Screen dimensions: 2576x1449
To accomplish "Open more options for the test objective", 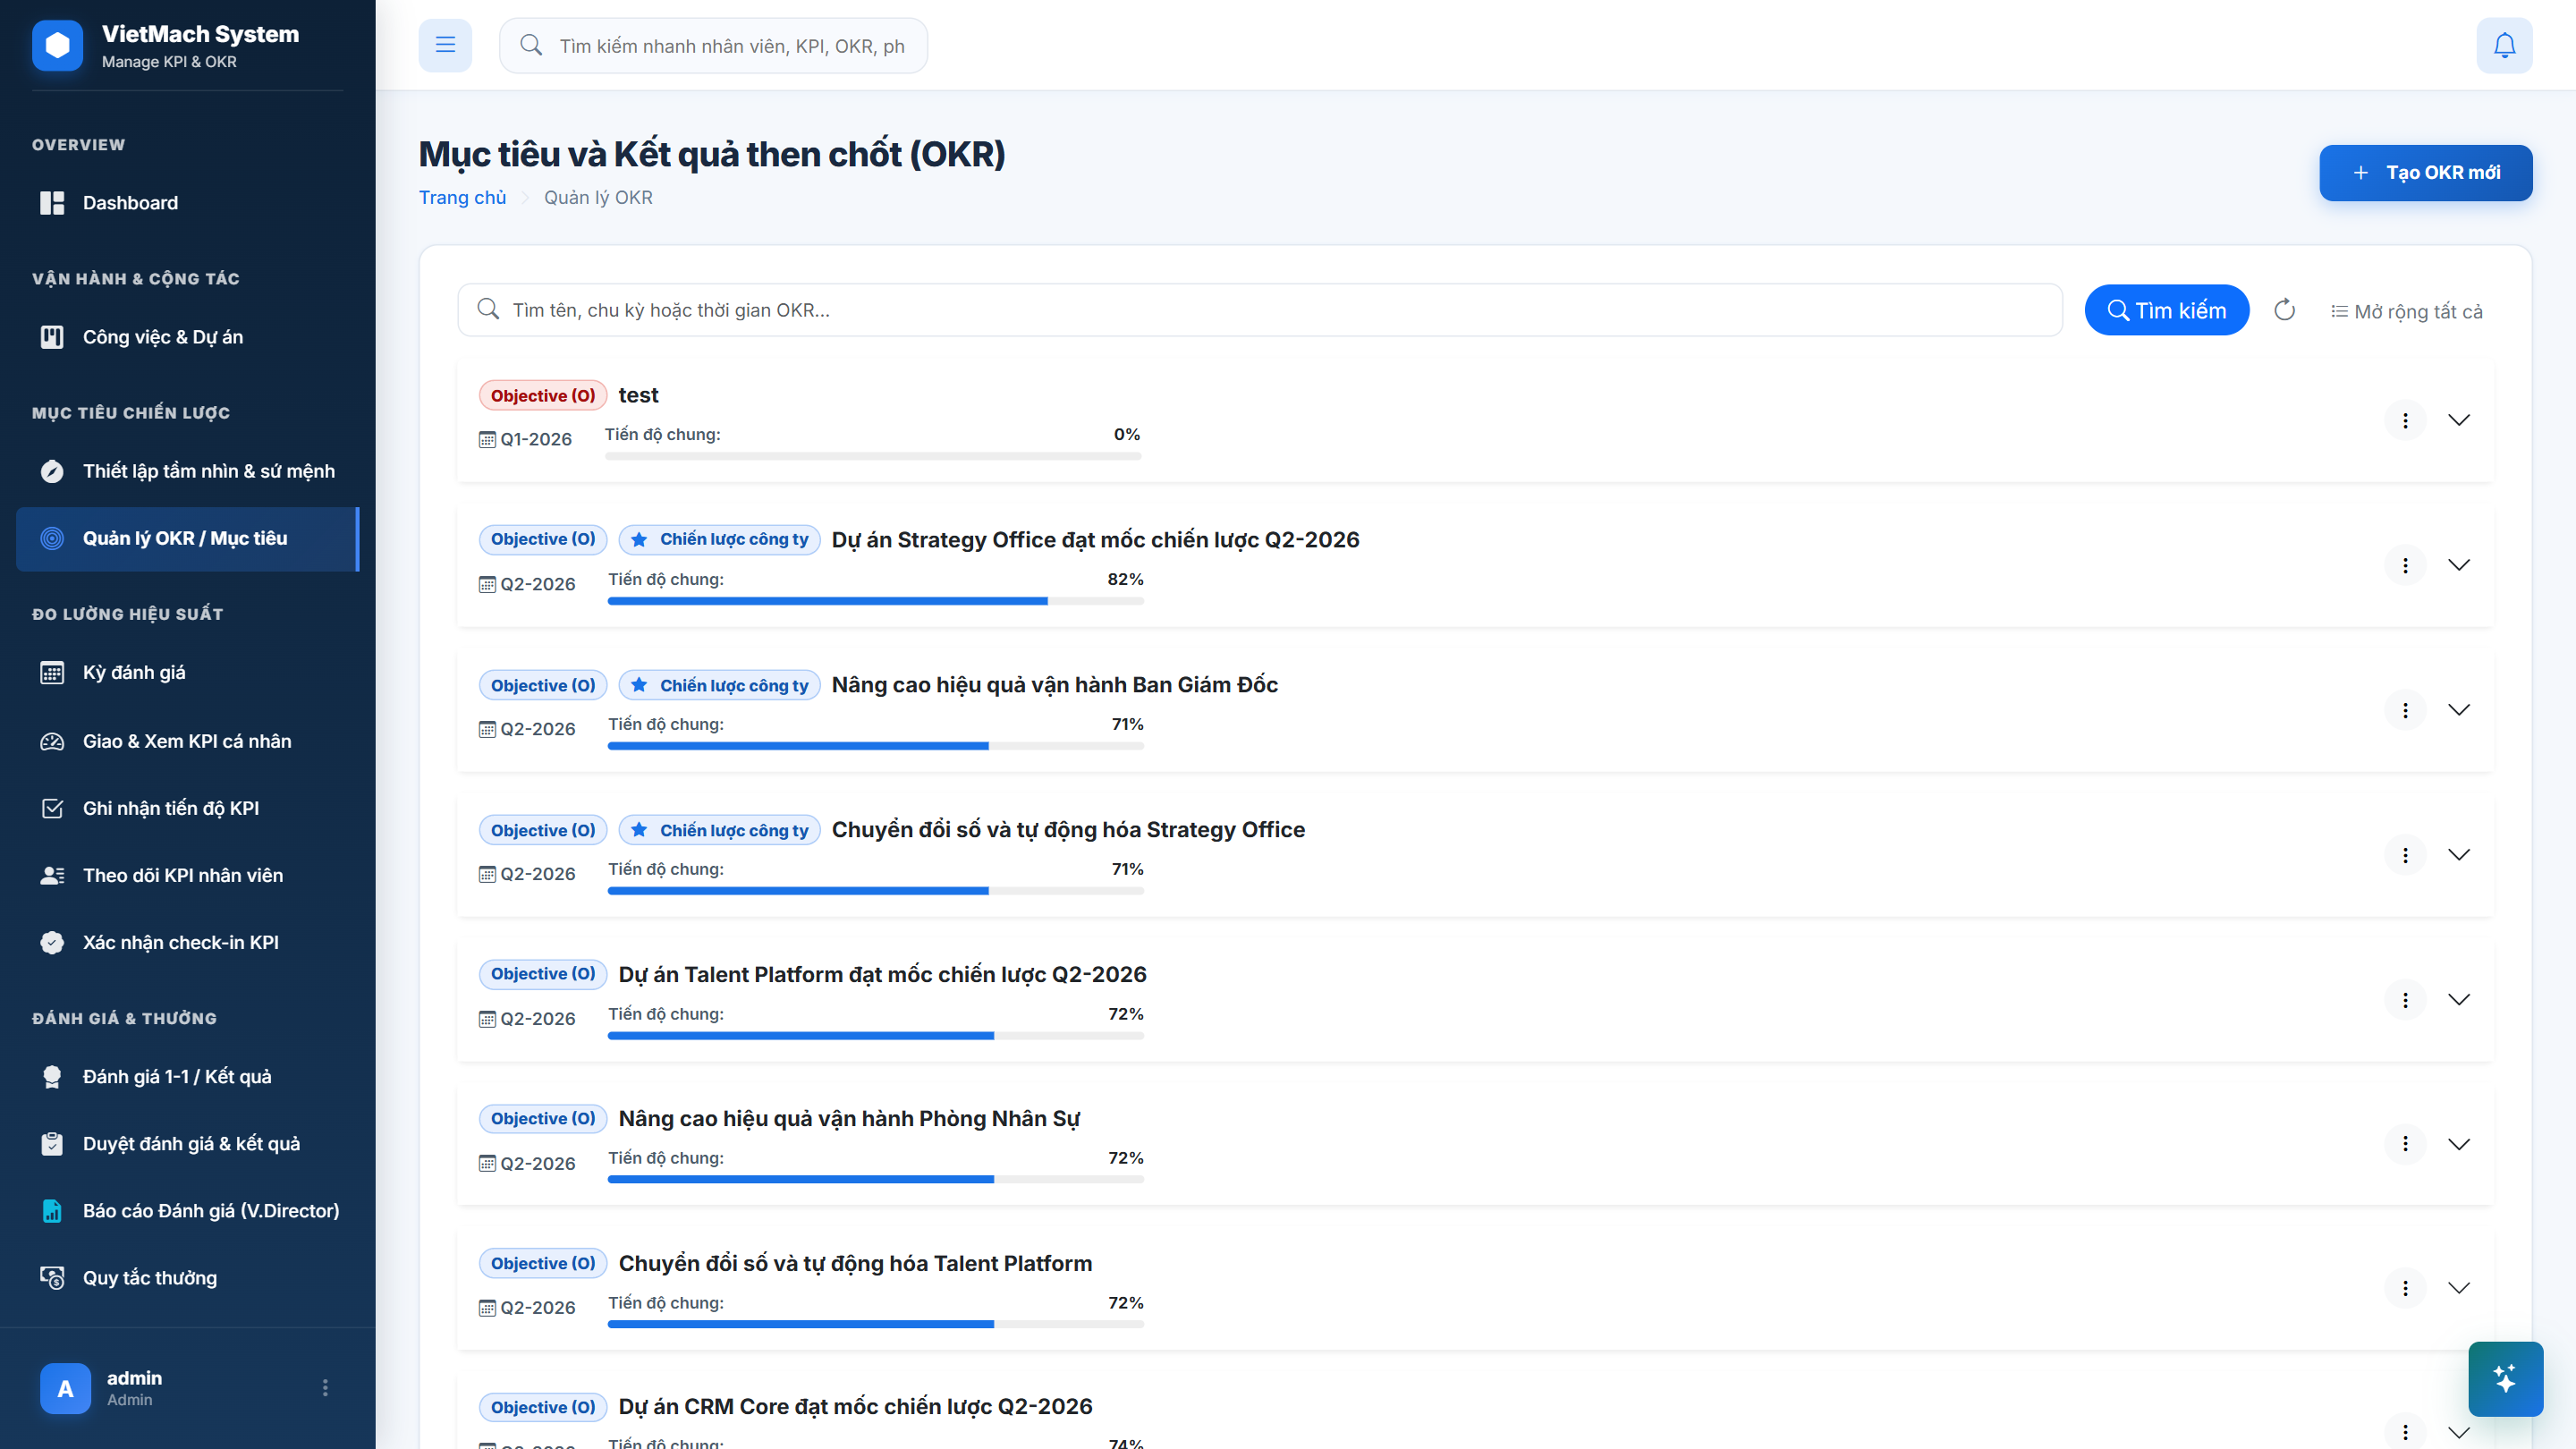I will point(2405,420).
